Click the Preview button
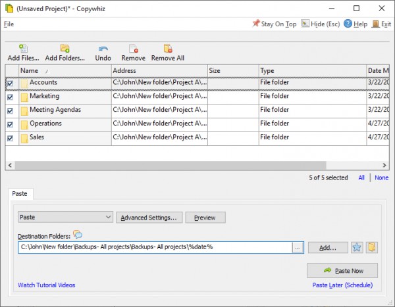The width and height of the screenshot is (395, 307). (x=205, y=218)
